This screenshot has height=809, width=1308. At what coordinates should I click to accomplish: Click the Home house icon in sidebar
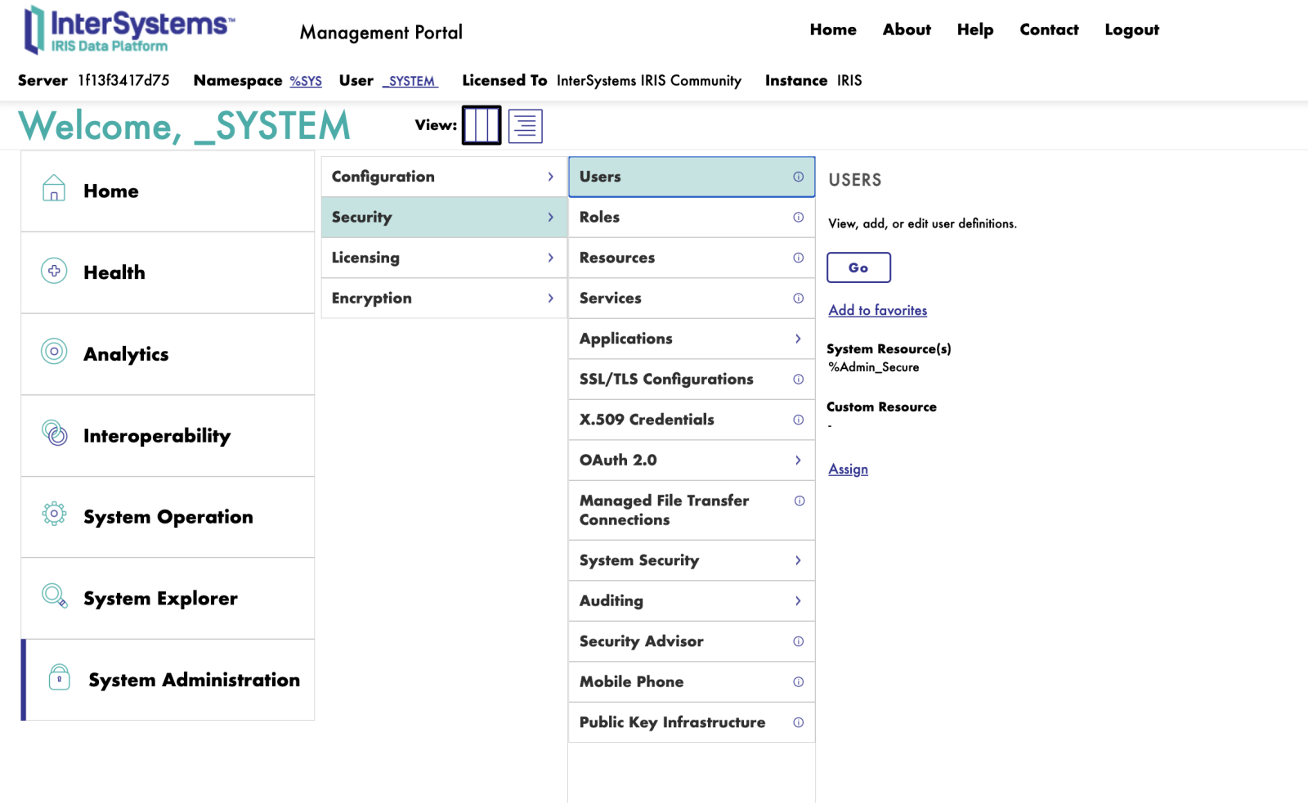click(x=54, y=188)
